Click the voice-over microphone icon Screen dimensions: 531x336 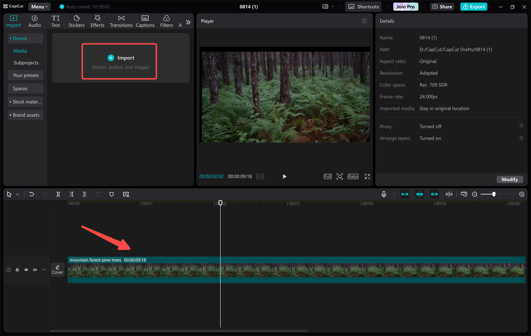coord(384,194)
